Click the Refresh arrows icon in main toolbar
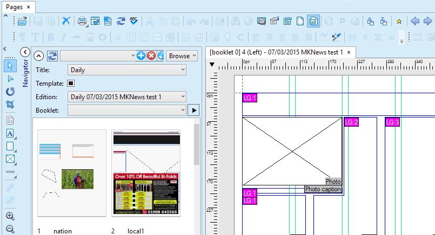This screenshot has width=435, height=235. [x=121, y=21]
